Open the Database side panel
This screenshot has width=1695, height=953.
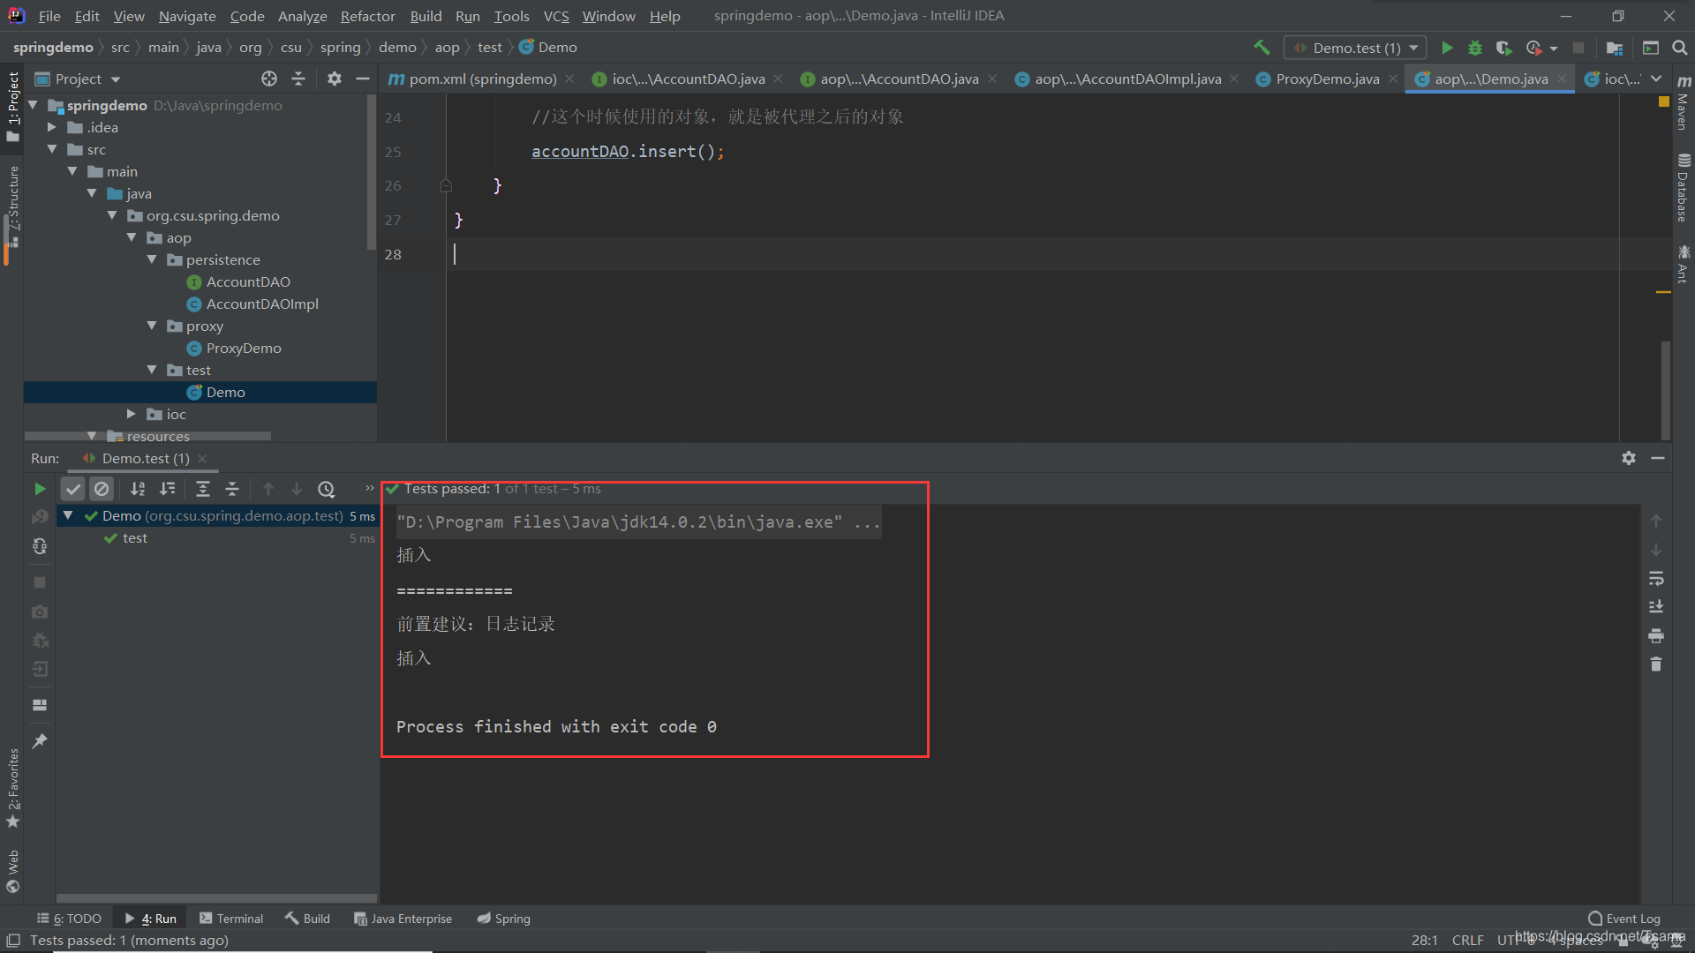[x=1683, y=188]
